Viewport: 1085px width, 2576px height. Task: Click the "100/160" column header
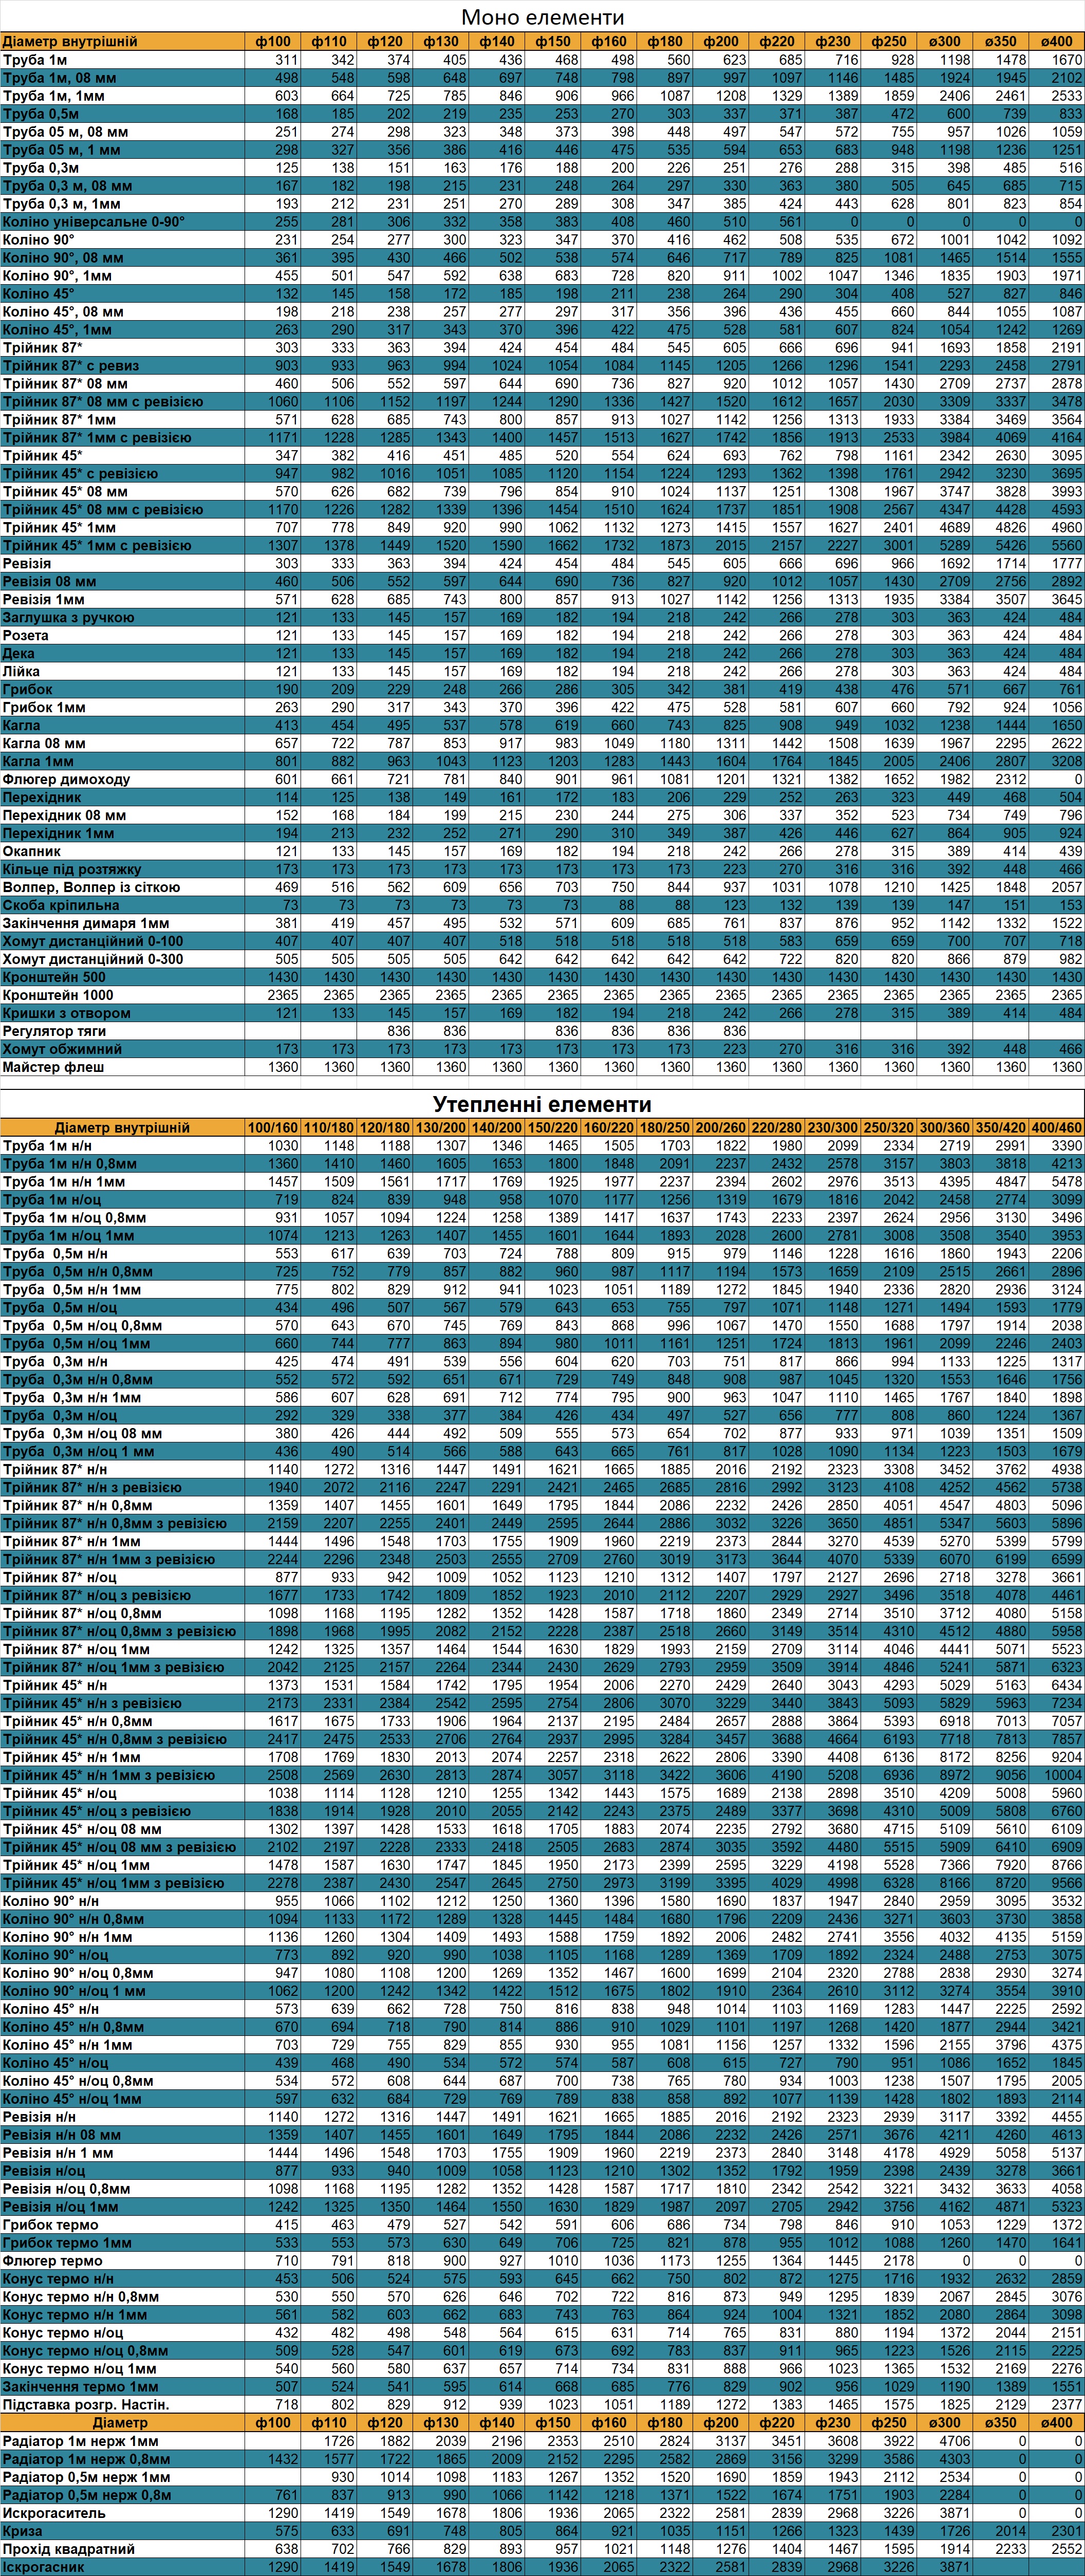273,1128
